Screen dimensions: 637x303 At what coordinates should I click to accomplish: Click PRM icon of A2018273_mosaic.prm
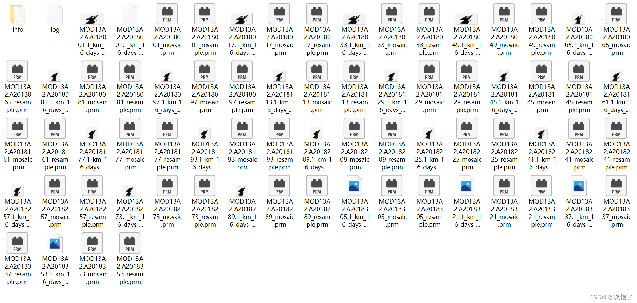point(167,186)
